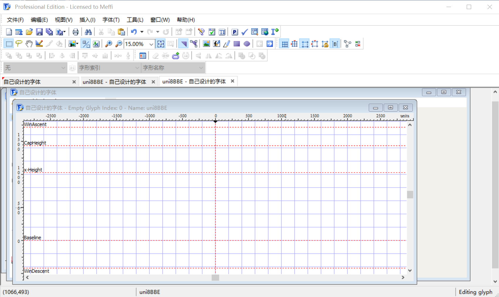Open the glyph properties panel icon
Viewport: 499px width, 297px height.
[143, 56]
